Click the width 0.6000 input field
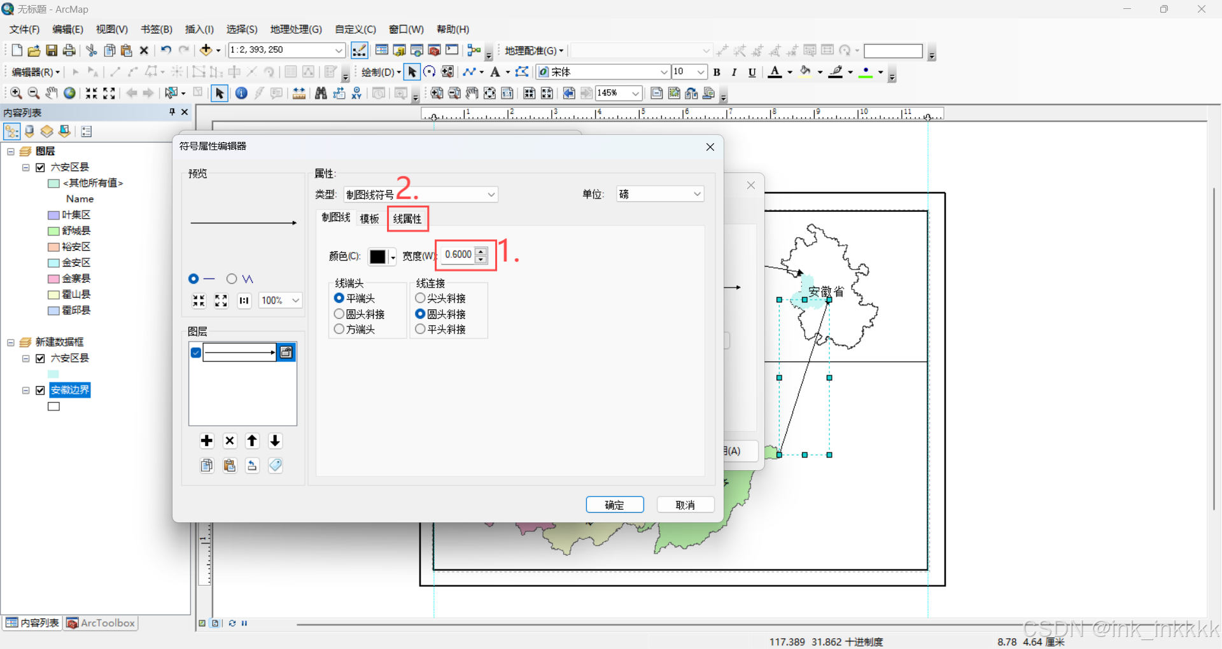The image size is (1222, 649). 458,255
